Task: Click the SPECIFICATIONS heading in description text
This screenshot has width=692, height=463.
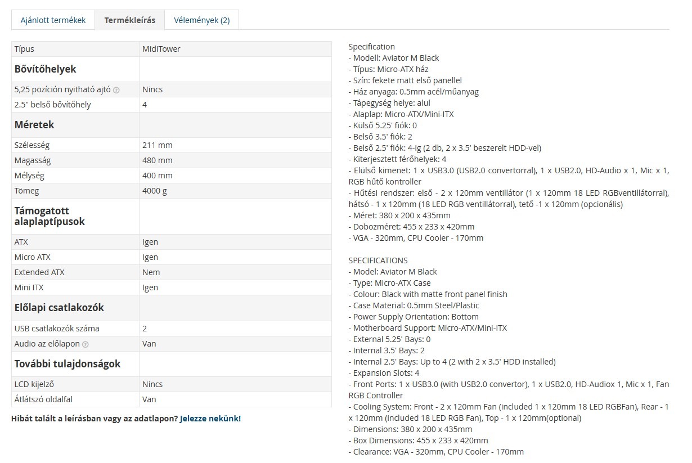Action: [x=378, y=260]
